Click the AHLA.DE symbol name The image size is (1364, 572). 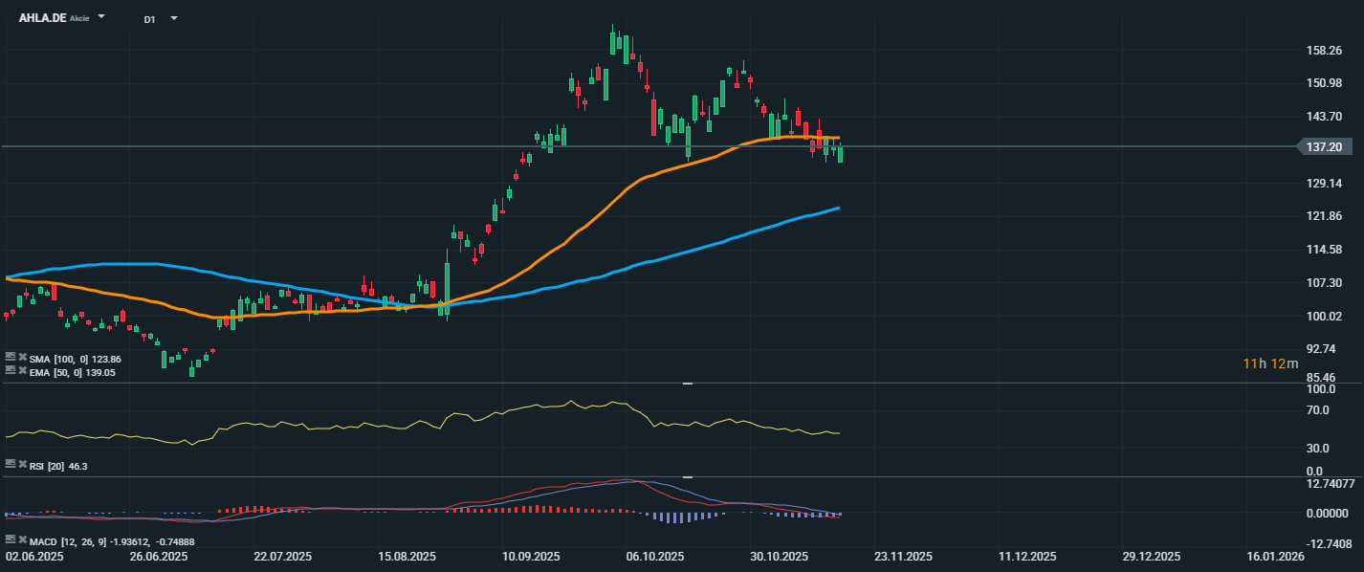coord(42,18)
